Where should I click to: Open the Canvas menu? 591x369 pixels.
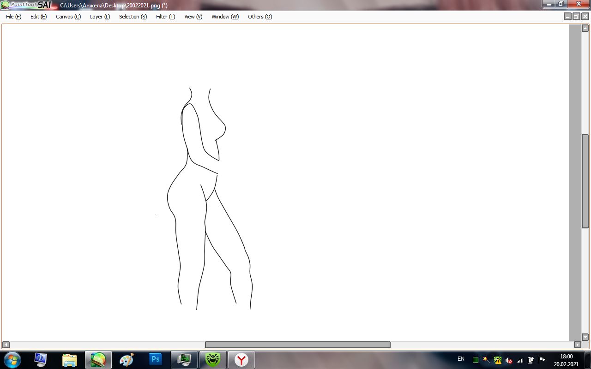click(68, 17)
